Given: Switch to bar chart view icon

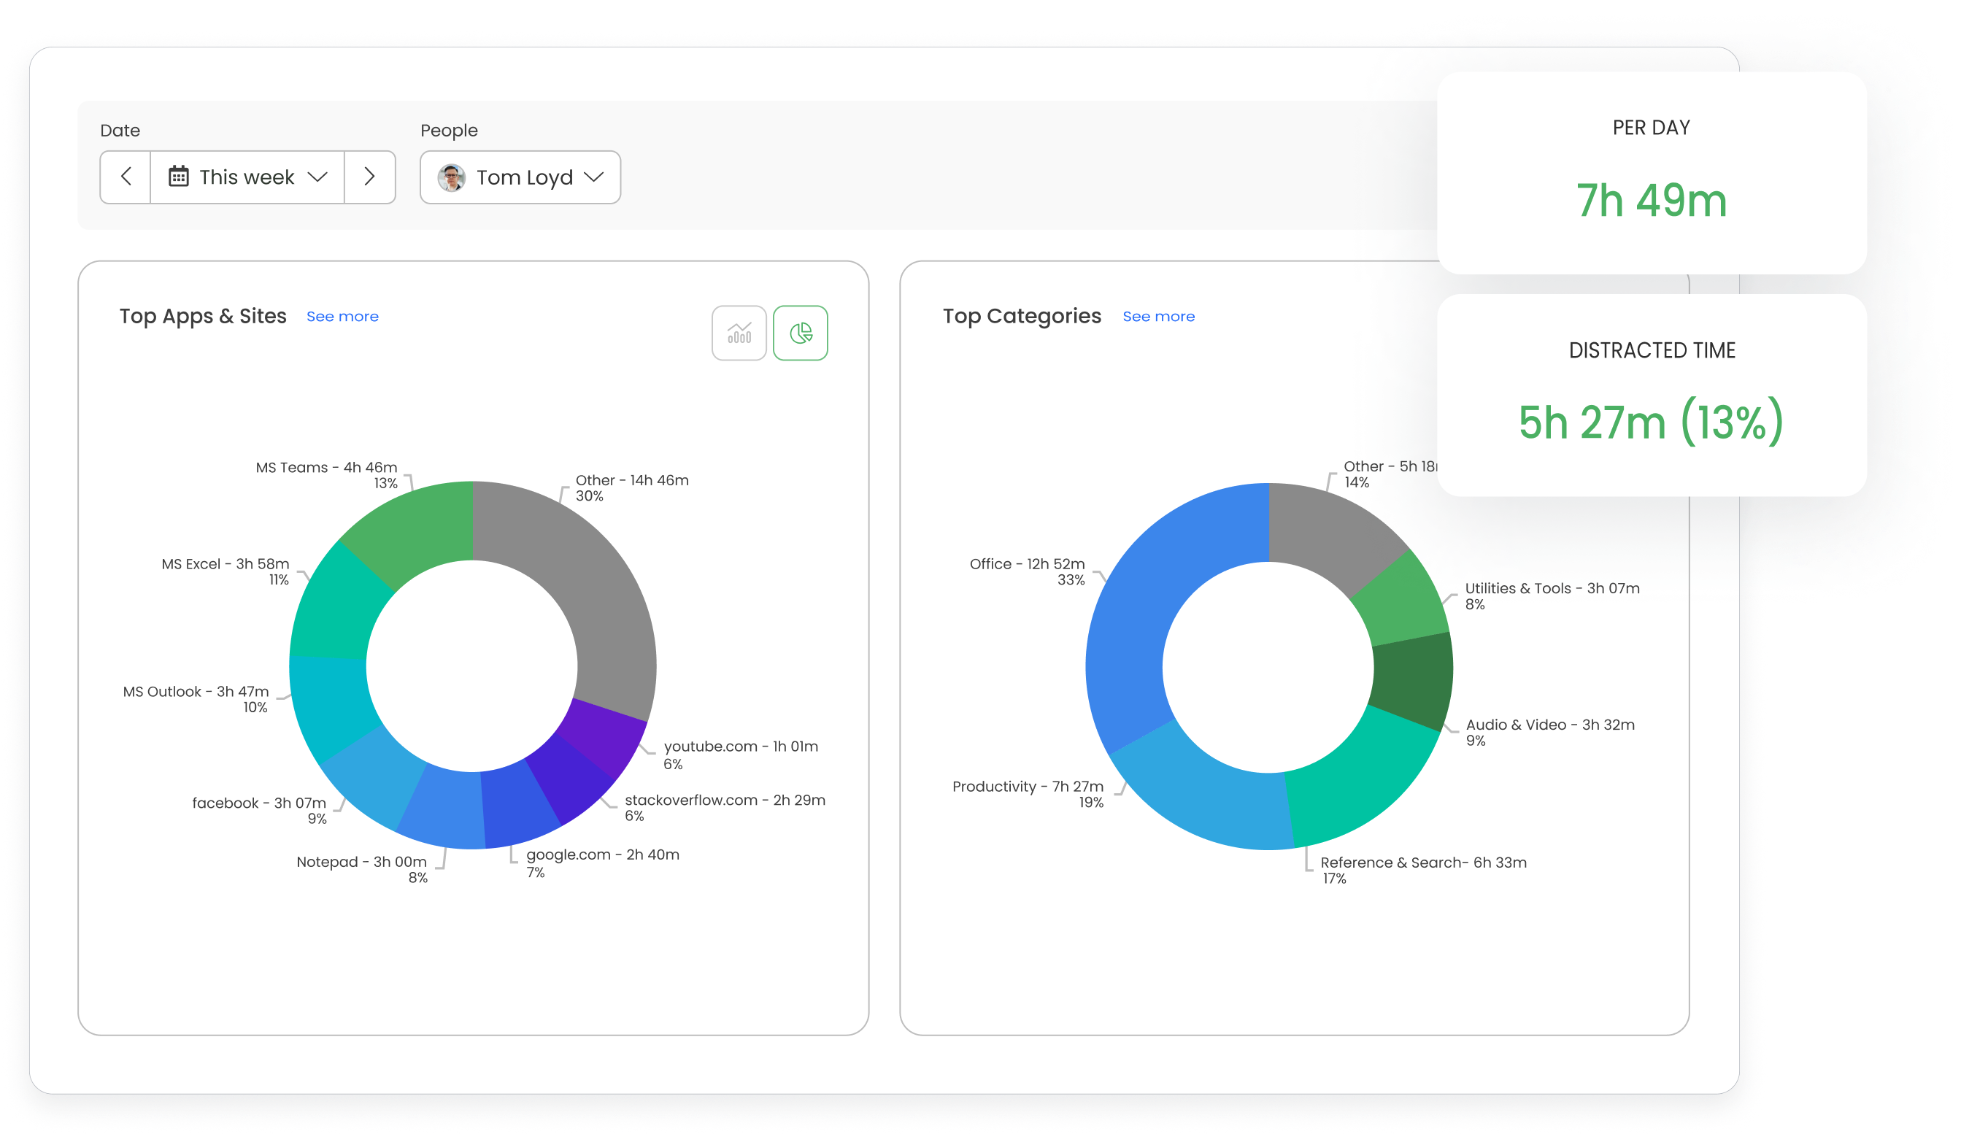Looking at the screenshot, I should (x=739, y=333).
